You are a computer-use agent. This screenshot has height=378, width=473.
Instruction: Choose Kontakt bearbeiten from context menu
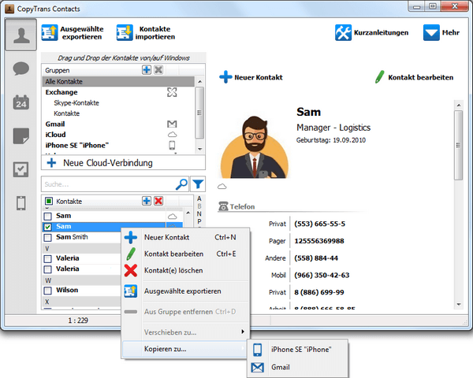[x=185, y=254]
